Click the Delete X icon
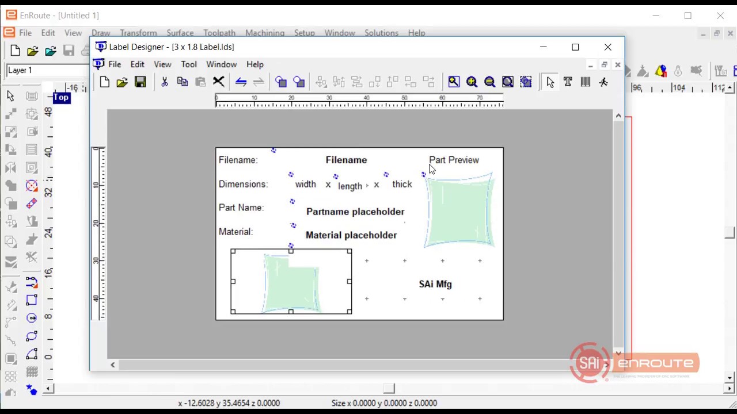The width and height of the screenshot is (737, 414). (218, 82)
